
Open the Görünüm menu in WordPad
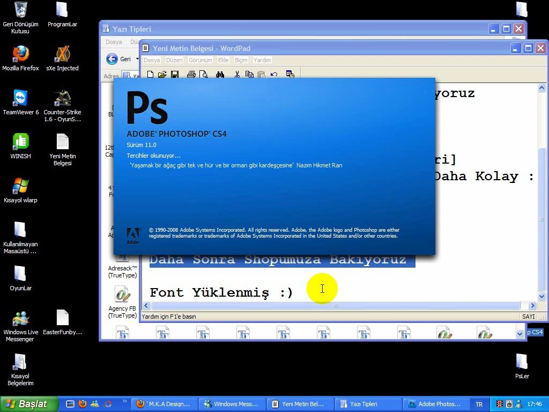(x=201, y=60)
